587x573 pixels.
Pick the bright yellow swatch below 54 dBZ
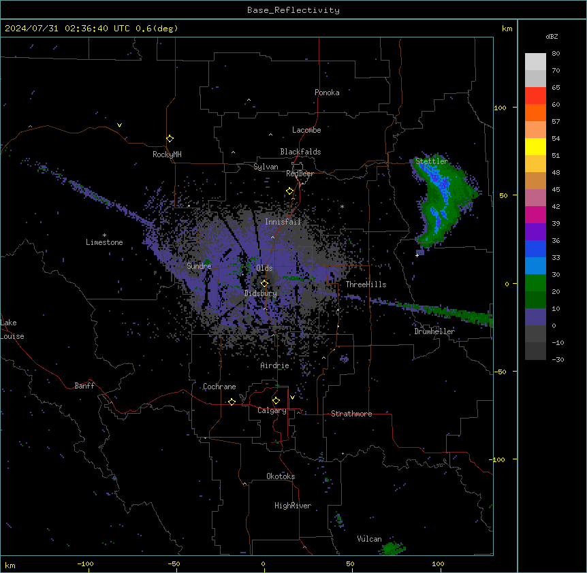click(535, 146)
